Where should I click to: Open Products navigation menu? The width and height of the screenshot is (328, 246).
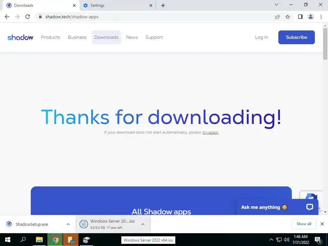click(x=51, y=37)
